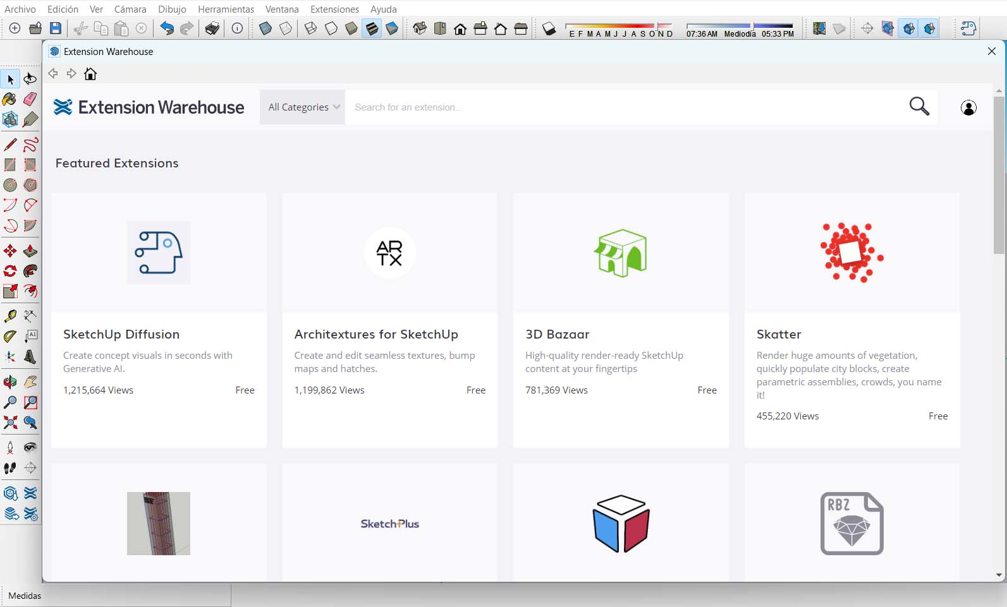Open the SketchUp Diffusion toolbar icon
The width and height of the screenshot is (1007, 607).
tap(968, 28)
